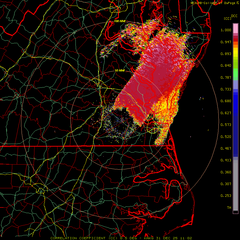Click the 0.413 legend value
This screenshot has width=240, height=240.
(226, 160)
